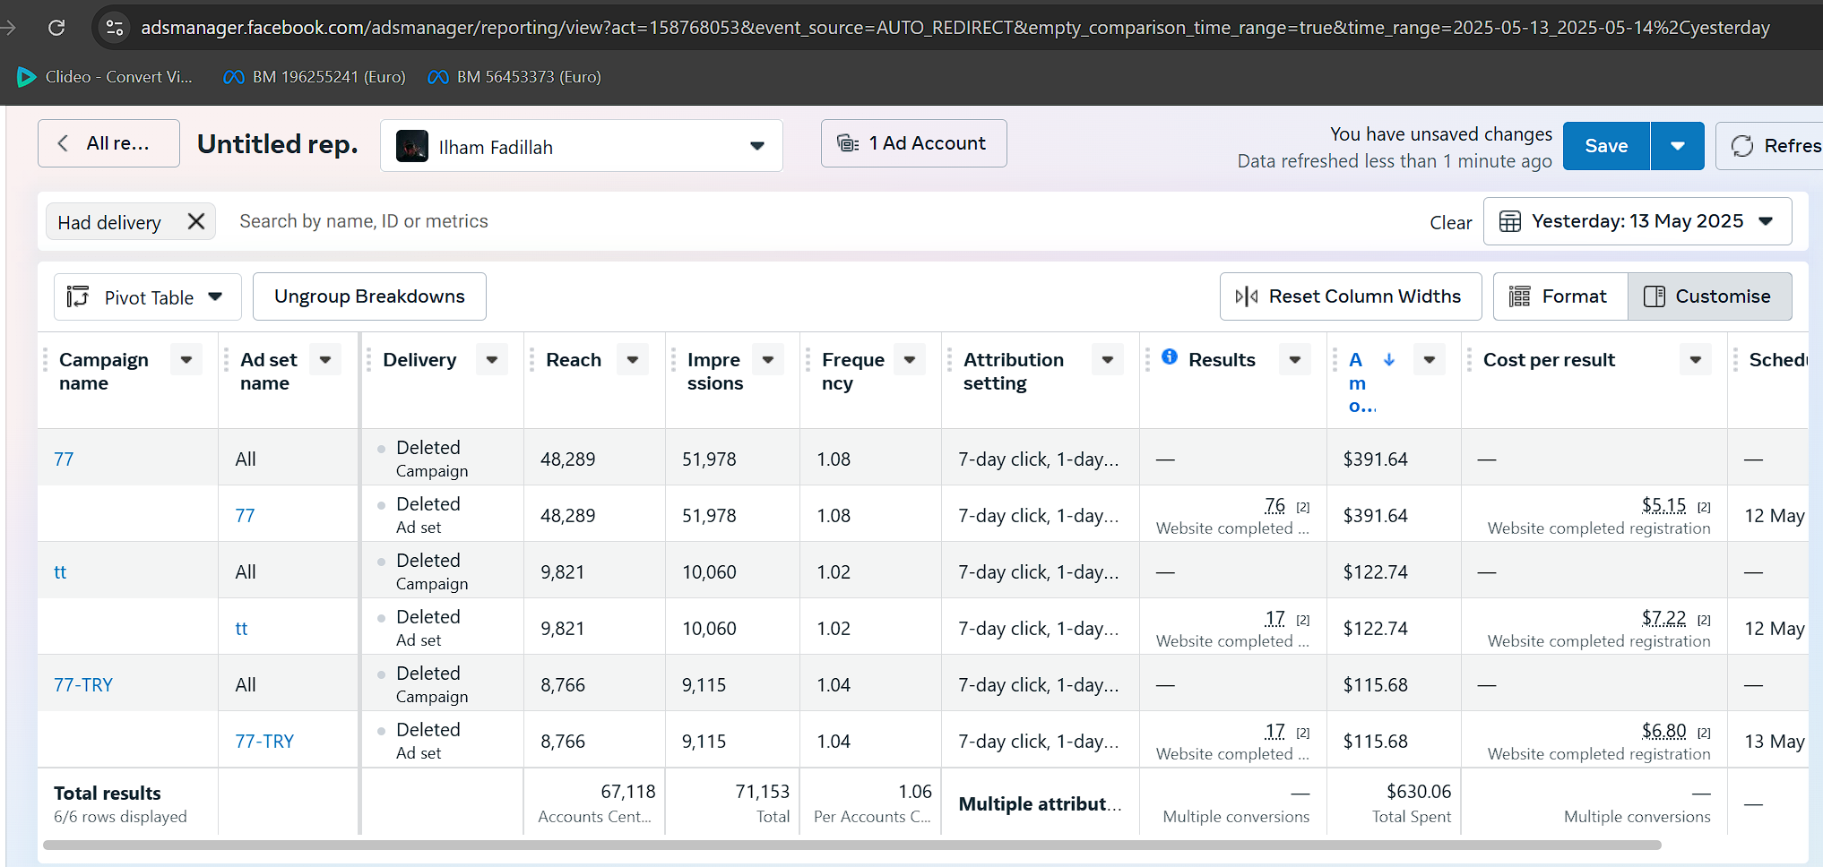Open BM 196255241 (Euro) bookmark
The width and height of the screenshot is (1823, 867).
click(315, 77)
